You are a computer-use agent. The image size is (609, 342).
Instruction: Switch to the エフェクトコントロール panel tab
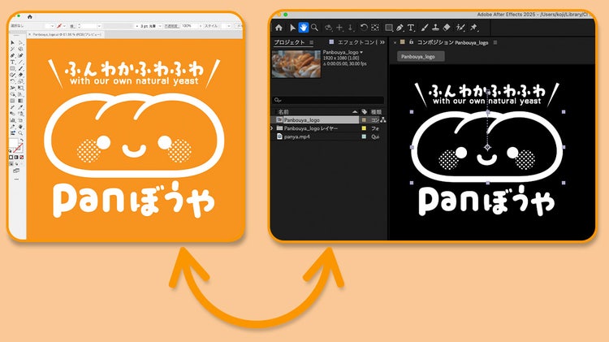[357, 42]
